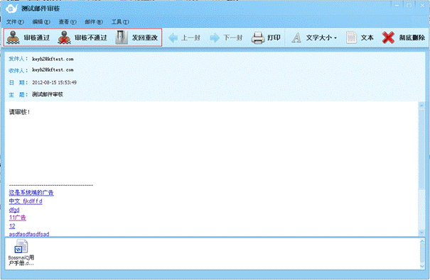
Task: Click the subject text 测试邮件审核 in header
Action: tap(48, 94)
